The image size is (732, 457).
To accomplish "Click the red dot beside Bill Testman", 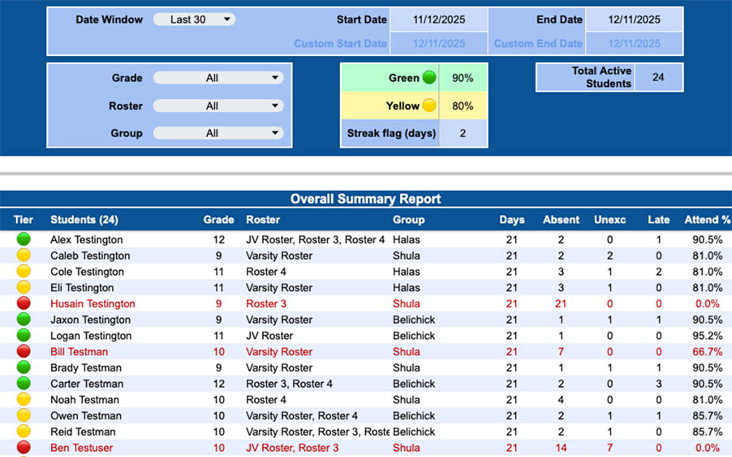I will pyautogui.click(x=23, y=352).
